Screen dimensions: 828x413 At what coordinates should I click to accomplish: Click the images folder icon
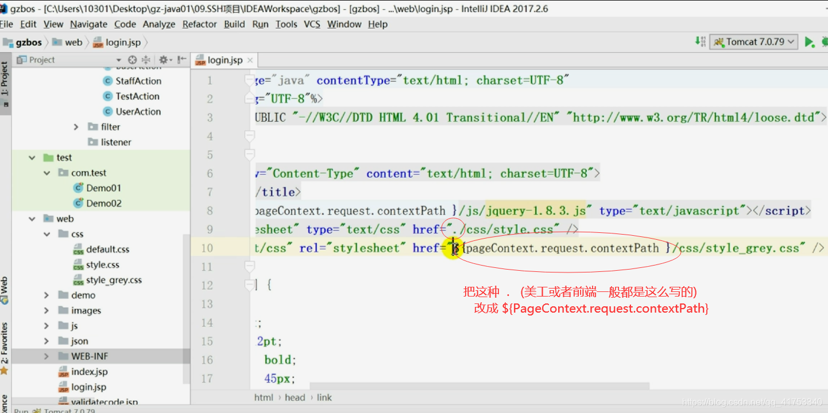(x=63, y=310)
